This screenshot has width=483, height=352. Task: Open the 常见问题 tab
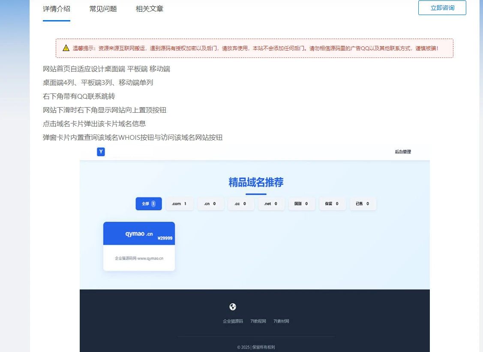(x=103, y=9)
